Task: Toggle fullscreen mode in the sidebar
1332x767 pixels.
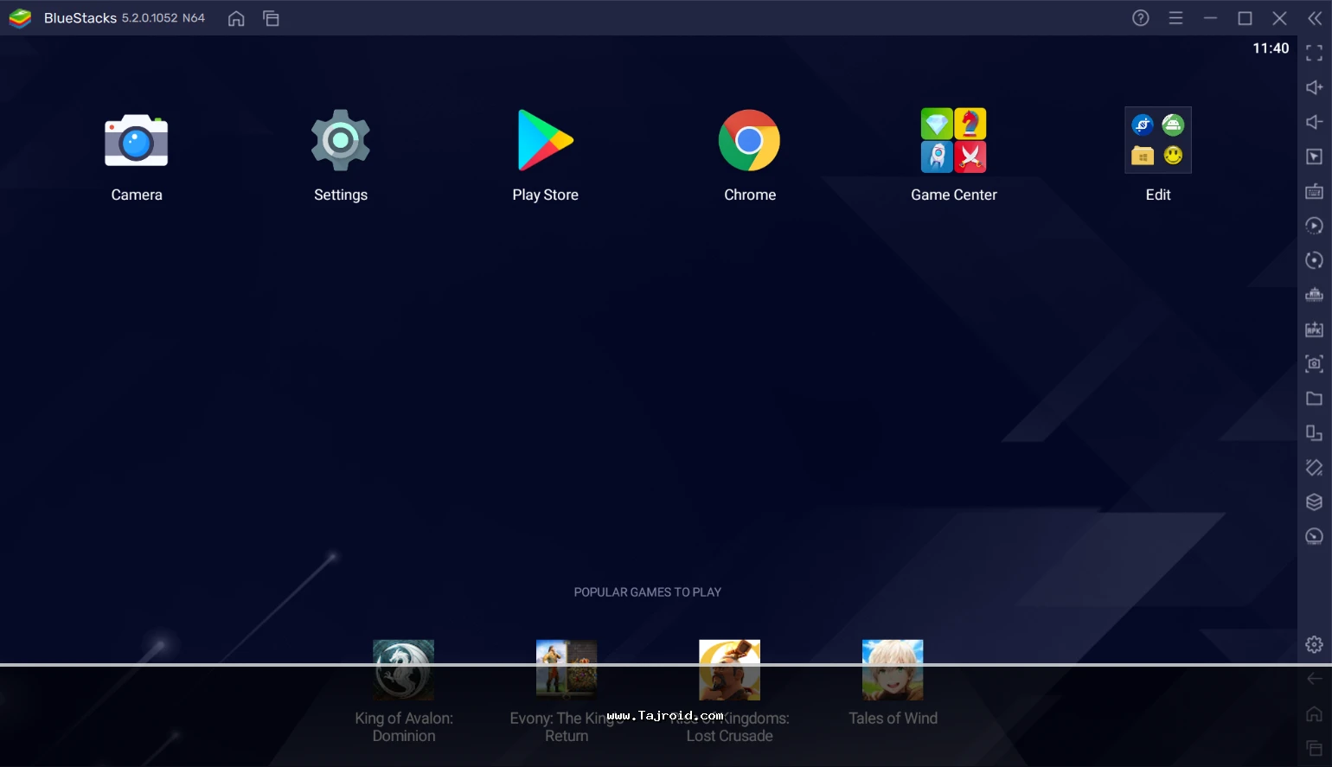Action: (1314, 54)
